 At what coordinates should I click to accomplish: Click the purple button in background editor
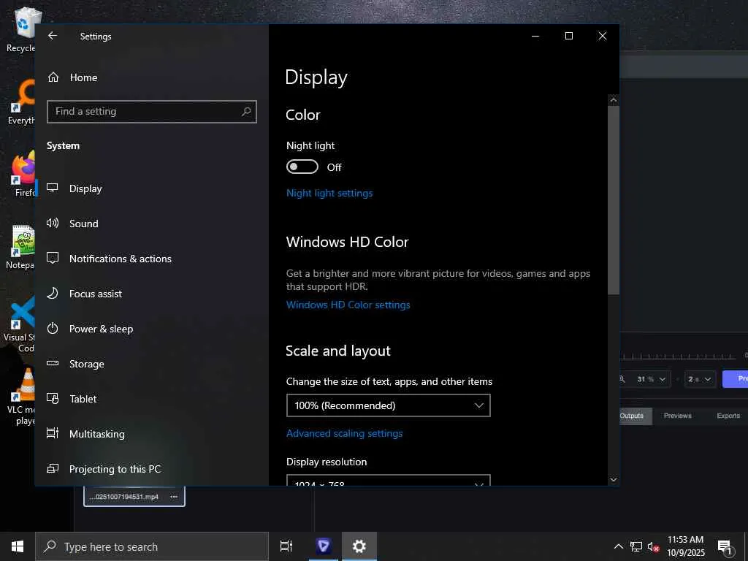click(735, 379)
